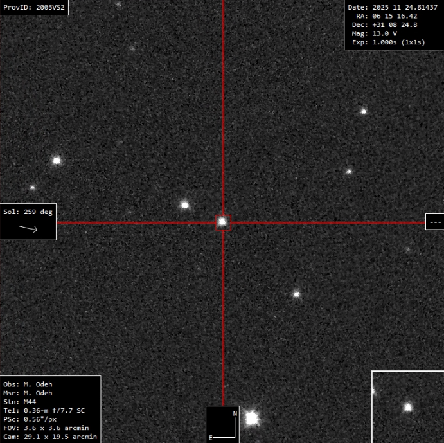Image resolution: width=444 pixels, height=443 pixels.
Task: Click the red target box at crosshair center
Action: [x=222, y=222]
